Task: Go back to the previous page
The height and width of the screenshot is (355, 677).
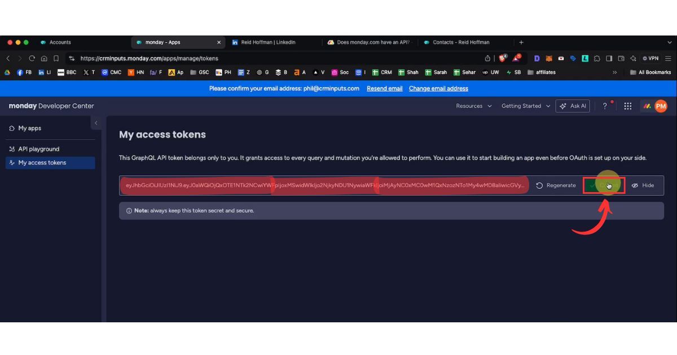Action: pos(8,58)
